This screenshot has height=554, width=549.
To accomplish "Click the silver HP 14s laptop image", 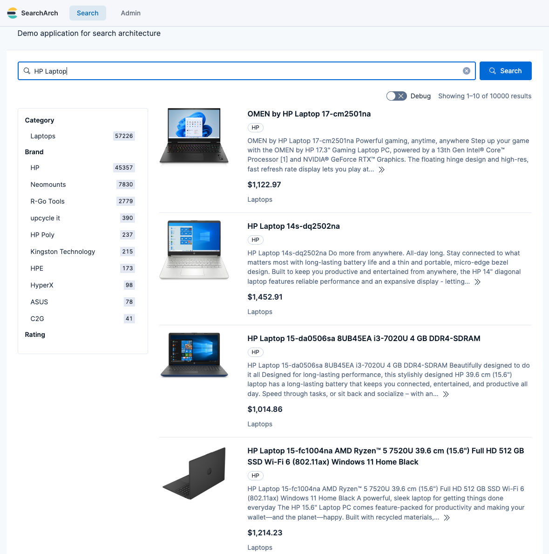I will (x=194, y=250).
